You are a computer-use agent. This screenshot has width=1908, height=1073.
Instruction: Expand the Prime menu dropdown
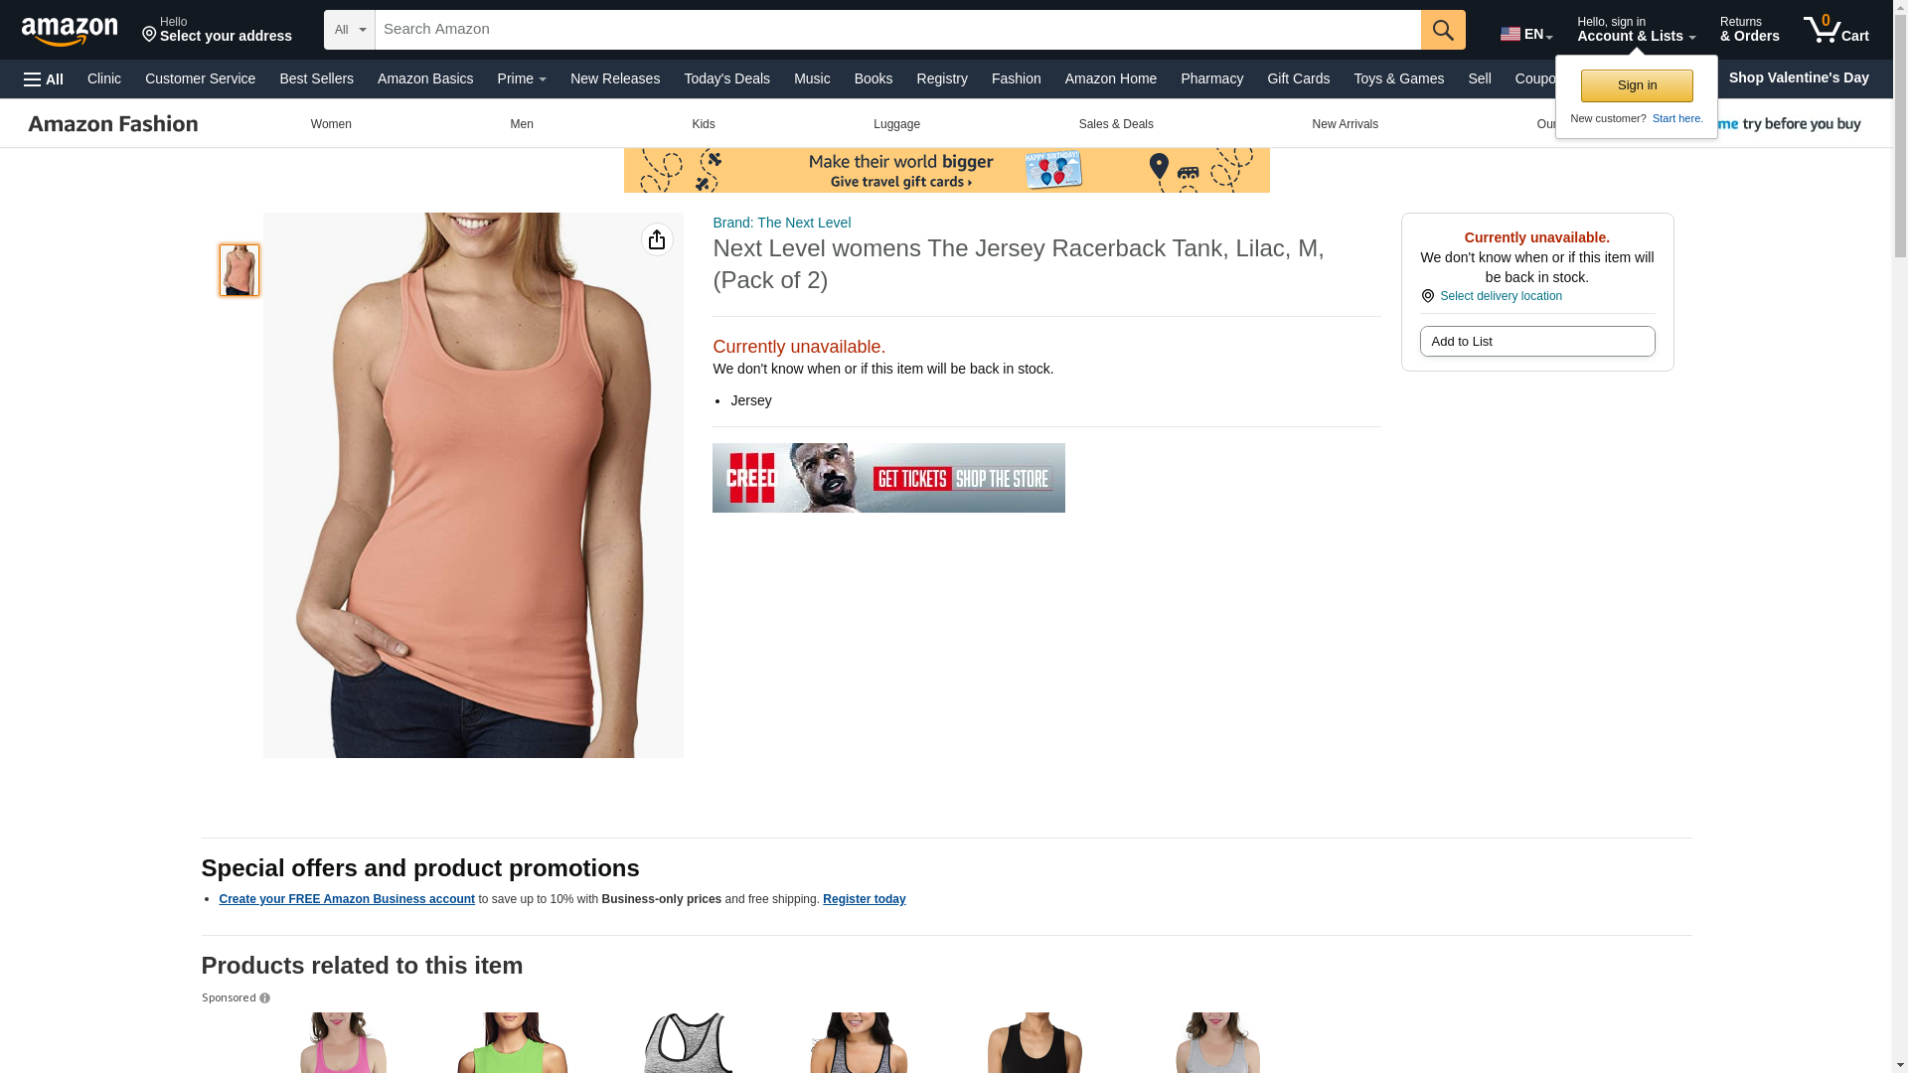click(522, 78)
